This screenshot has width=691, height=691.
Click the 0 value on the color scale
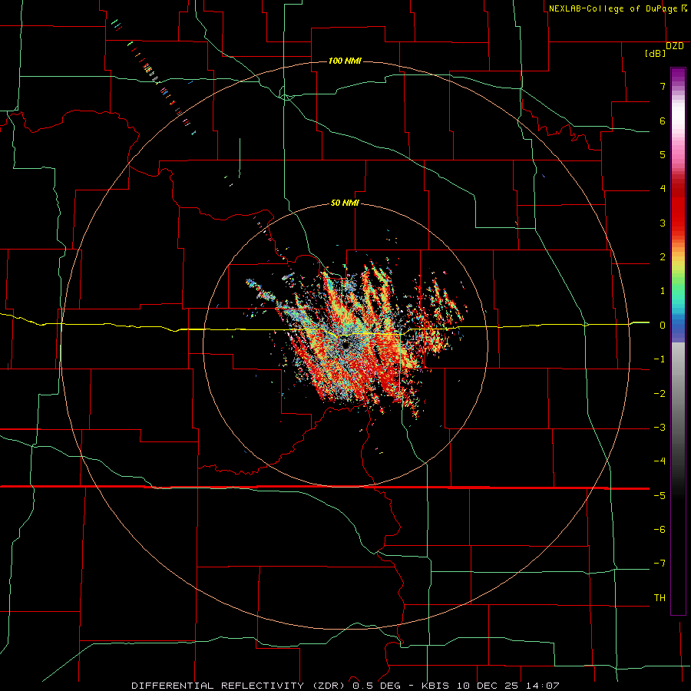663,326
